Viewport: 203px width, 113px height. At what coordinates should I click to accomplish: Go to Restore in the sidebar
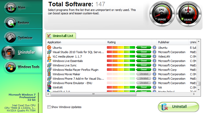pos(23,23)
